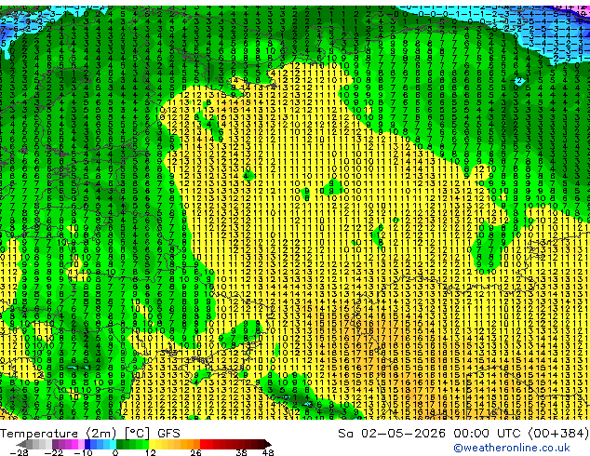Click the 48 label under the color scale

[x=268, y=452]
